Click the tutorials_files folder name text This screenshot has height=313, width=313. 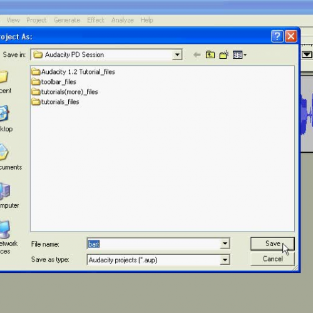coord(60,102)
